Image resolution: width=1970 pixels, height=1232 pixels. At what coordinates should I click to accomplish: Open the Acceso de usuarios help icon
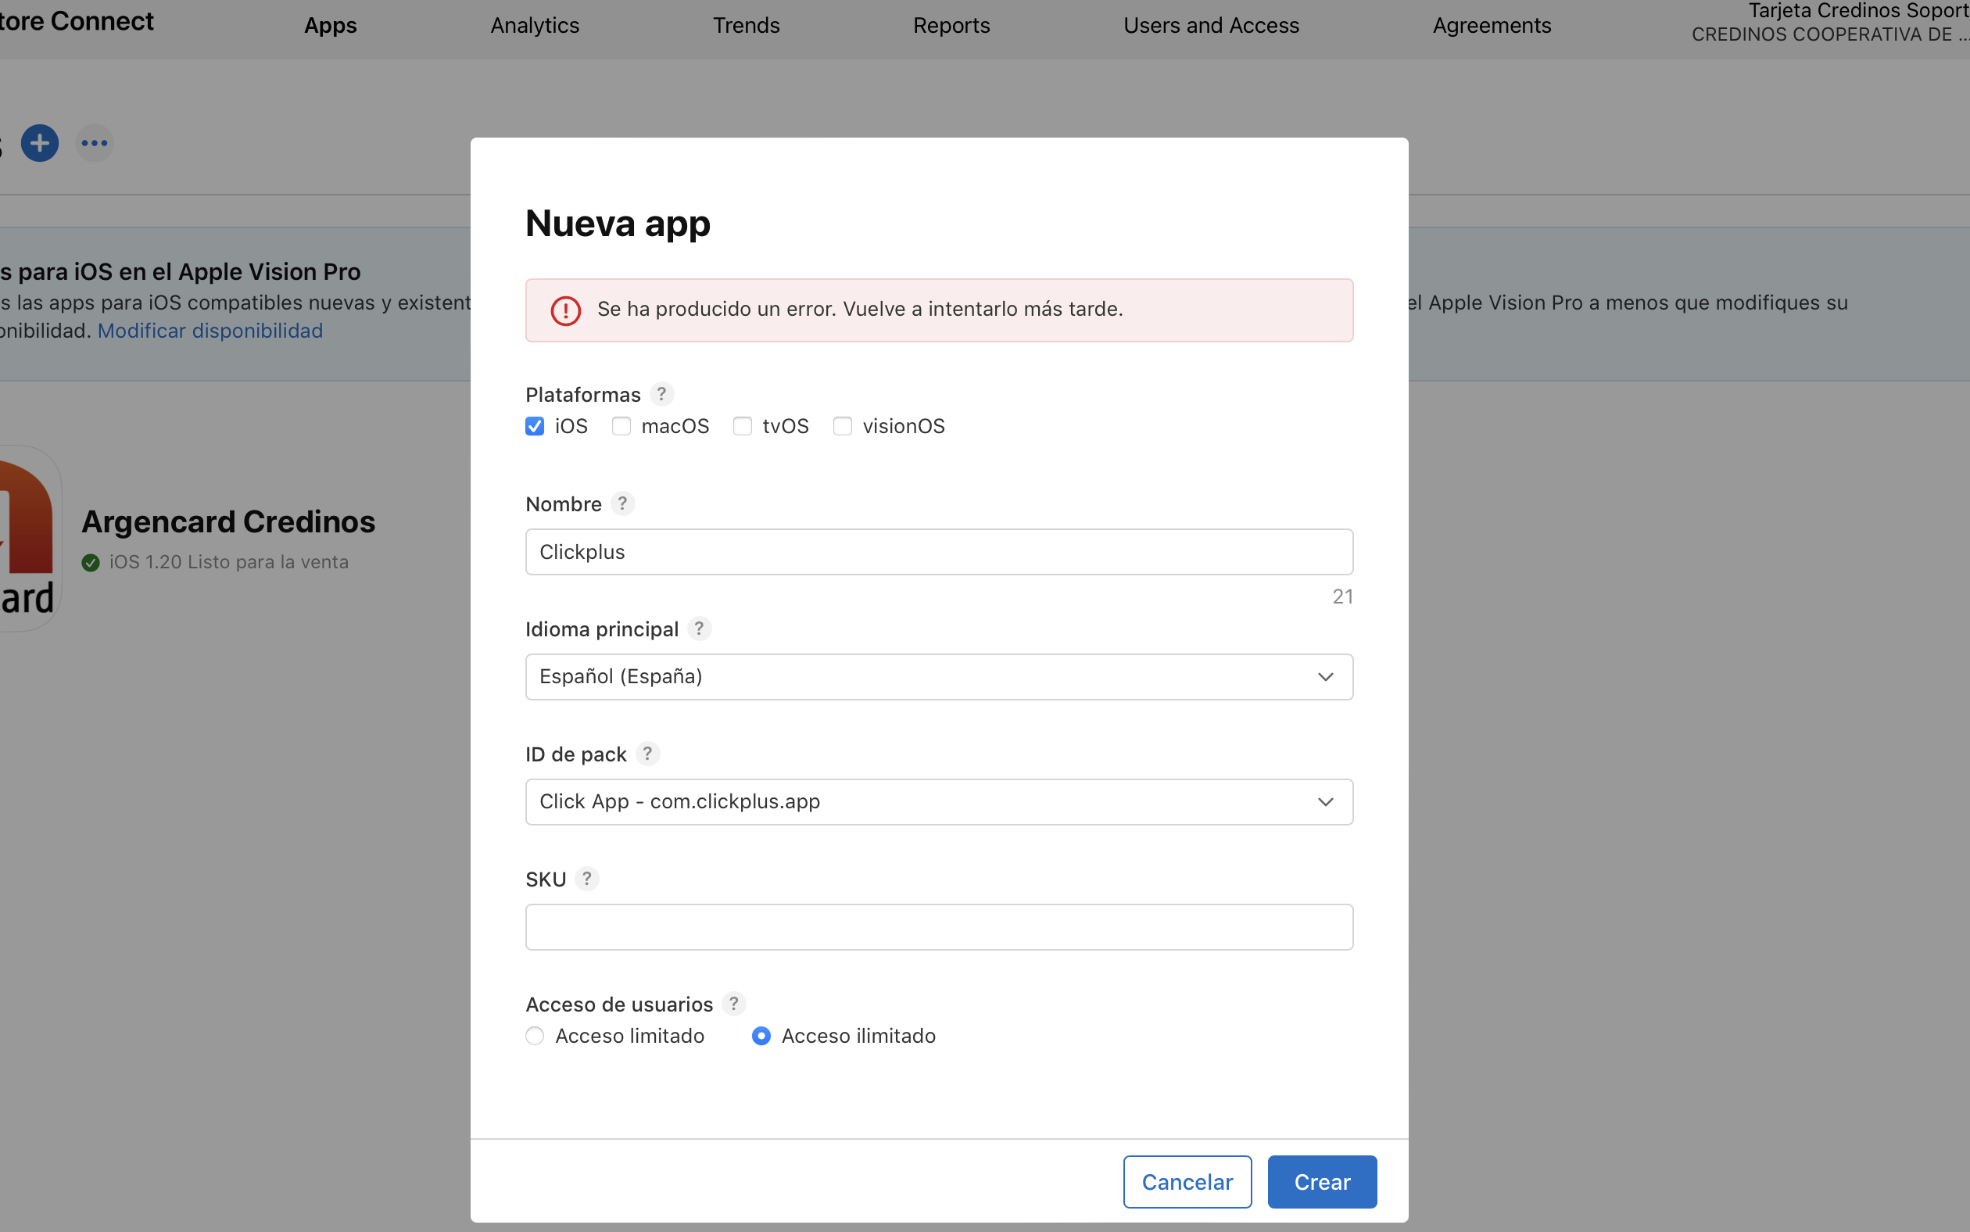[x=734, y=1004]
